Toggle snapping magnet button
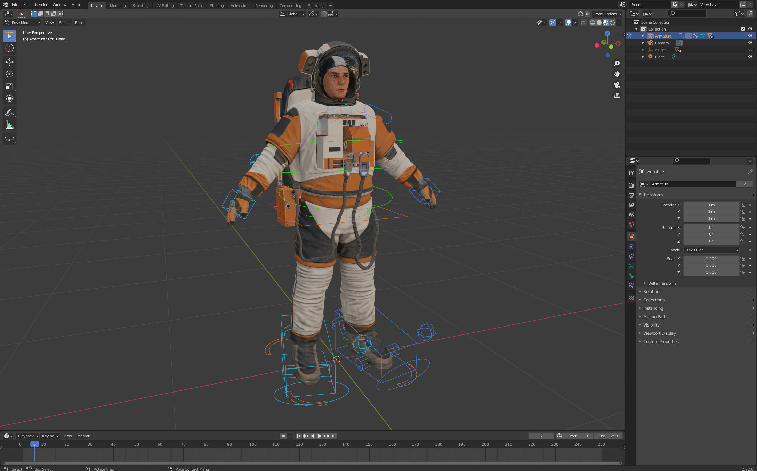The width and height of the screenshot is (757, 471). (x=324, y=14)
